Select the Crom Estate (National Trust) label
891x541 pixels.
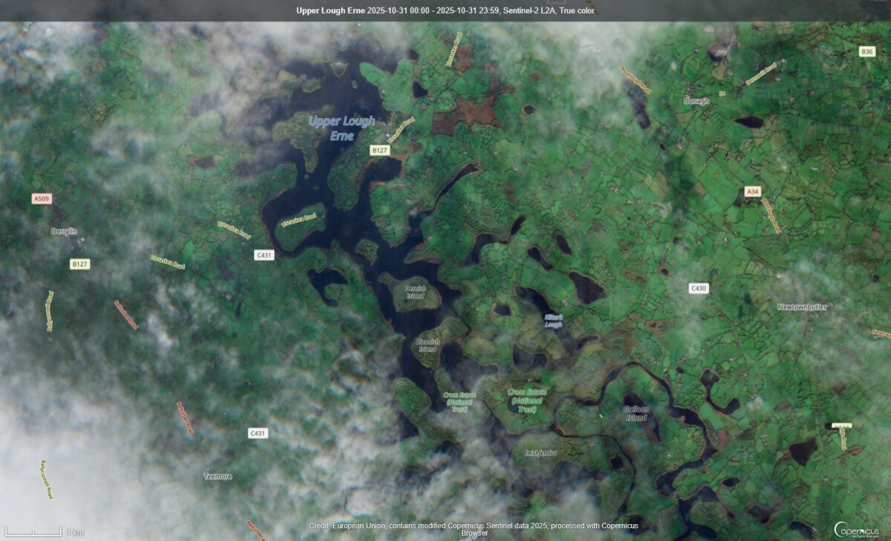[x=526, y=399]
